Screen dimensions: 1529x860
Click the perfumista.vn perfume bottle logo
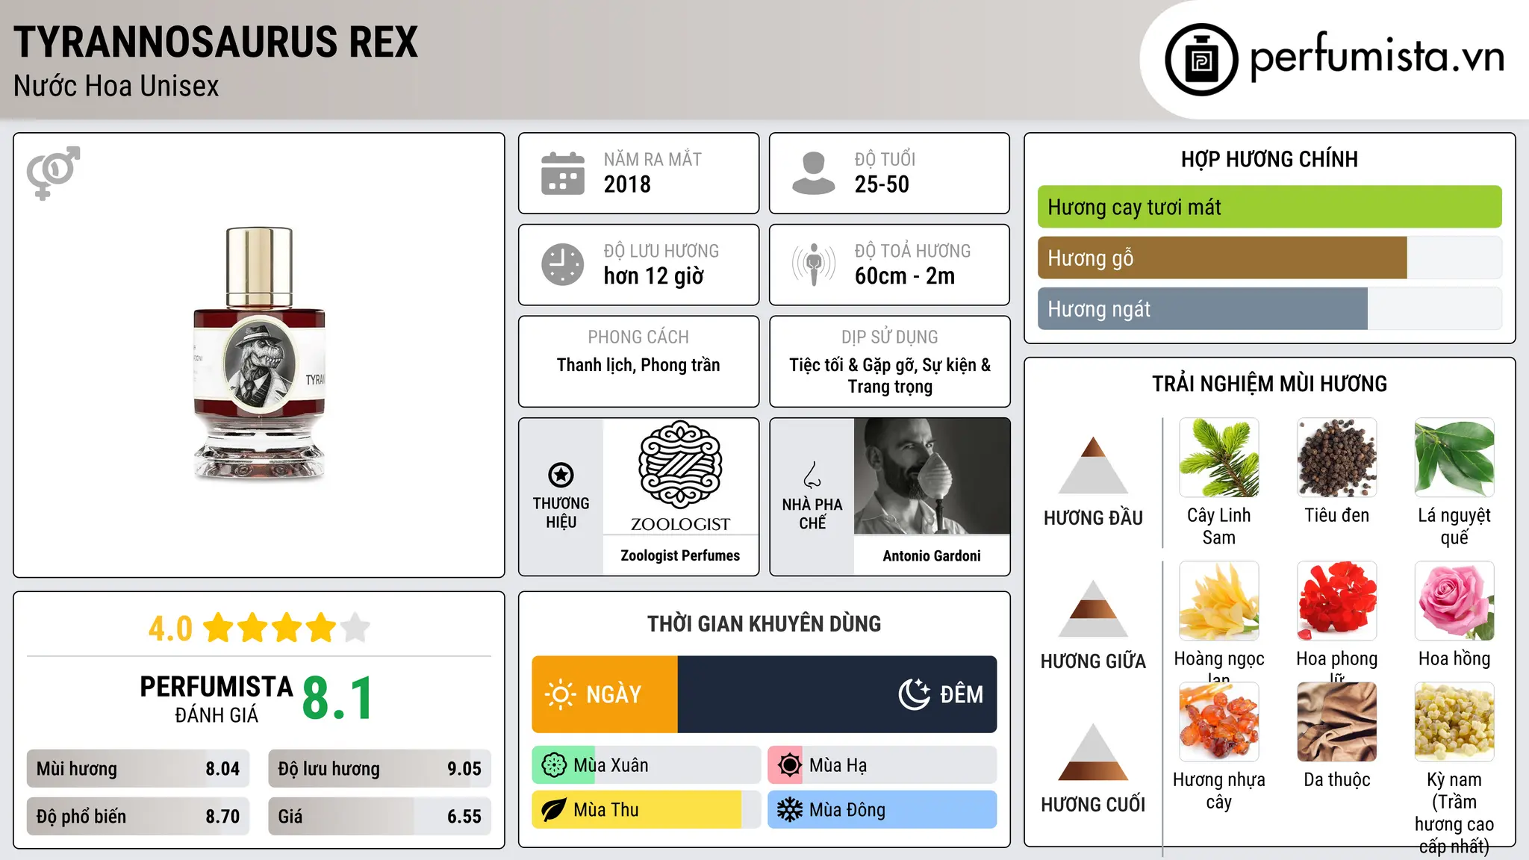pyautogui.click(x=1201, y=60)
